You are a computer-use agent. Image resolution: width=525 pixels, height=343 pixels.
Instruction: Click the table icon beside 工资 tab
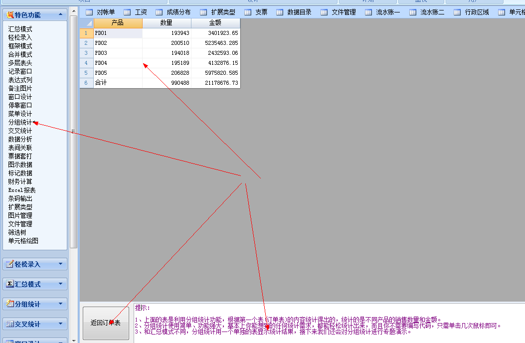point(127,12)
